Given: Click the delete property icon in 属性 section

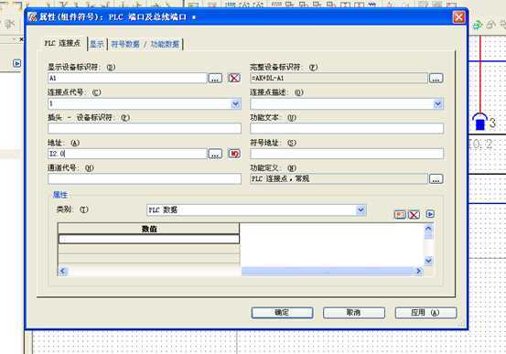Looking at the screenshot, I should (x=414, y=215).
